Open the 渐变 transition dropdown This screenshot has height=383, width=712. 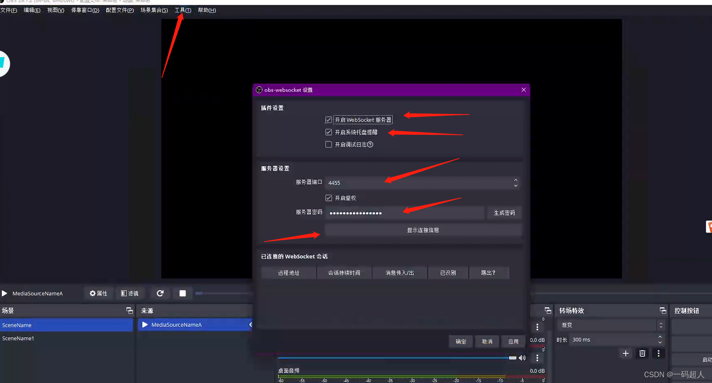pyautogui.click(x=611, y=325)
